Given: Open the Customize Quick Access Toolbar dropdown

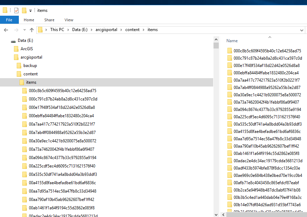Looking at the screenshot, I should click(31, 11).
